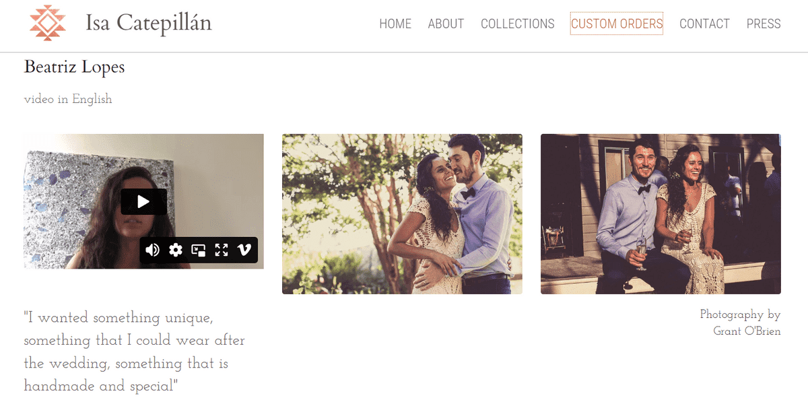Open the ABOUT menu item
Viewport: 808px width, 404px height.
click(446, 24)
